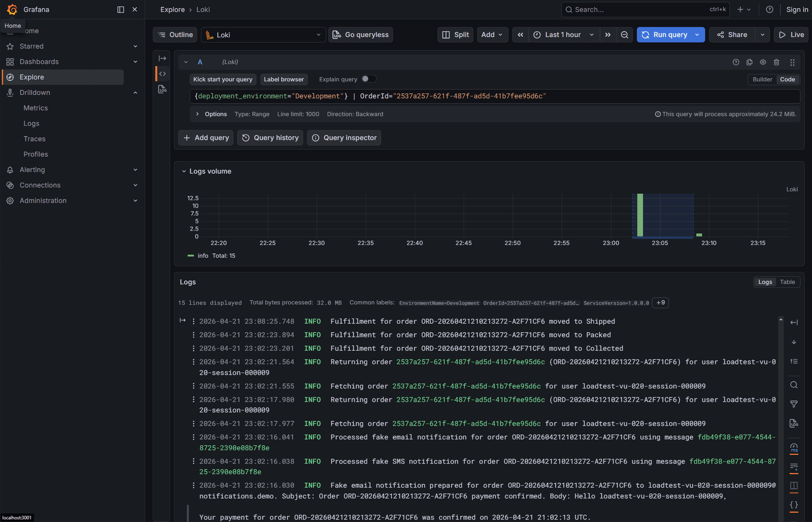Toggle Explain query switch
Screen dimensions: 812x522
[x=368, y=79]
